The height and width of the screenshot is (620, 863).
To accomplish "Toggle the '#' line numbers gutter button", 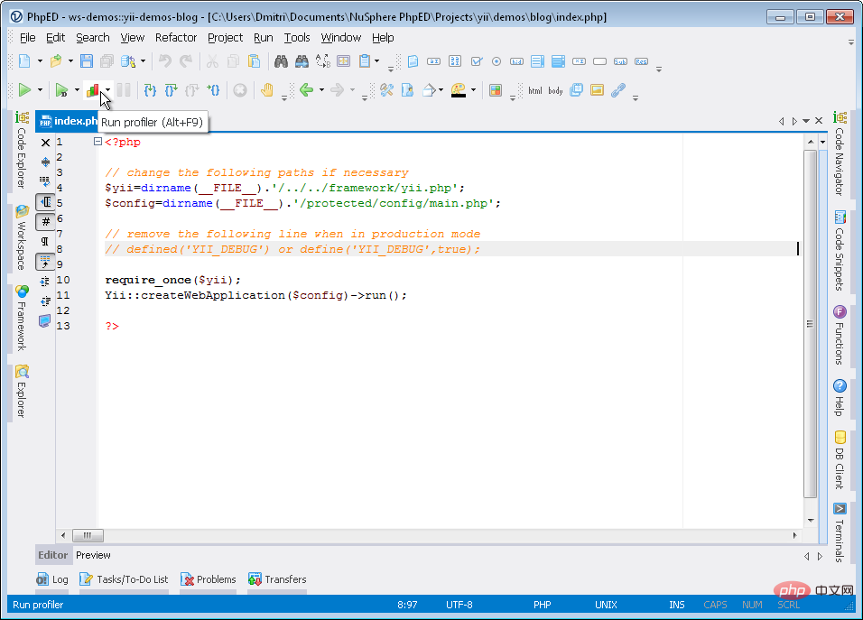I will [x=46, y=222].
